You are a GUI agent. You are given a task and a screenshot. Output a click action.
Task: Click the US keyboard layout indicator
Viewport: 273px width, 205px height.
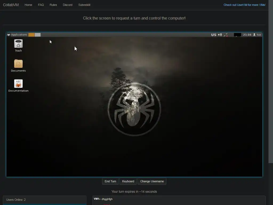point(214,35)
